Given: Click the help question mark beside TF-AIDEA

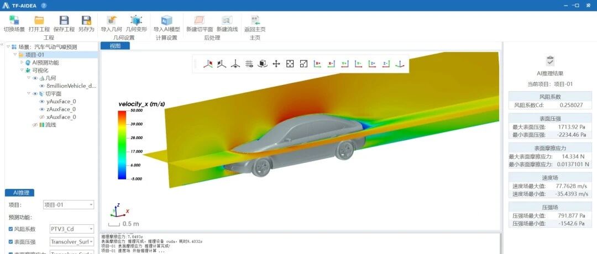Looking at the screenshot, I should click(x=44, y=6).
